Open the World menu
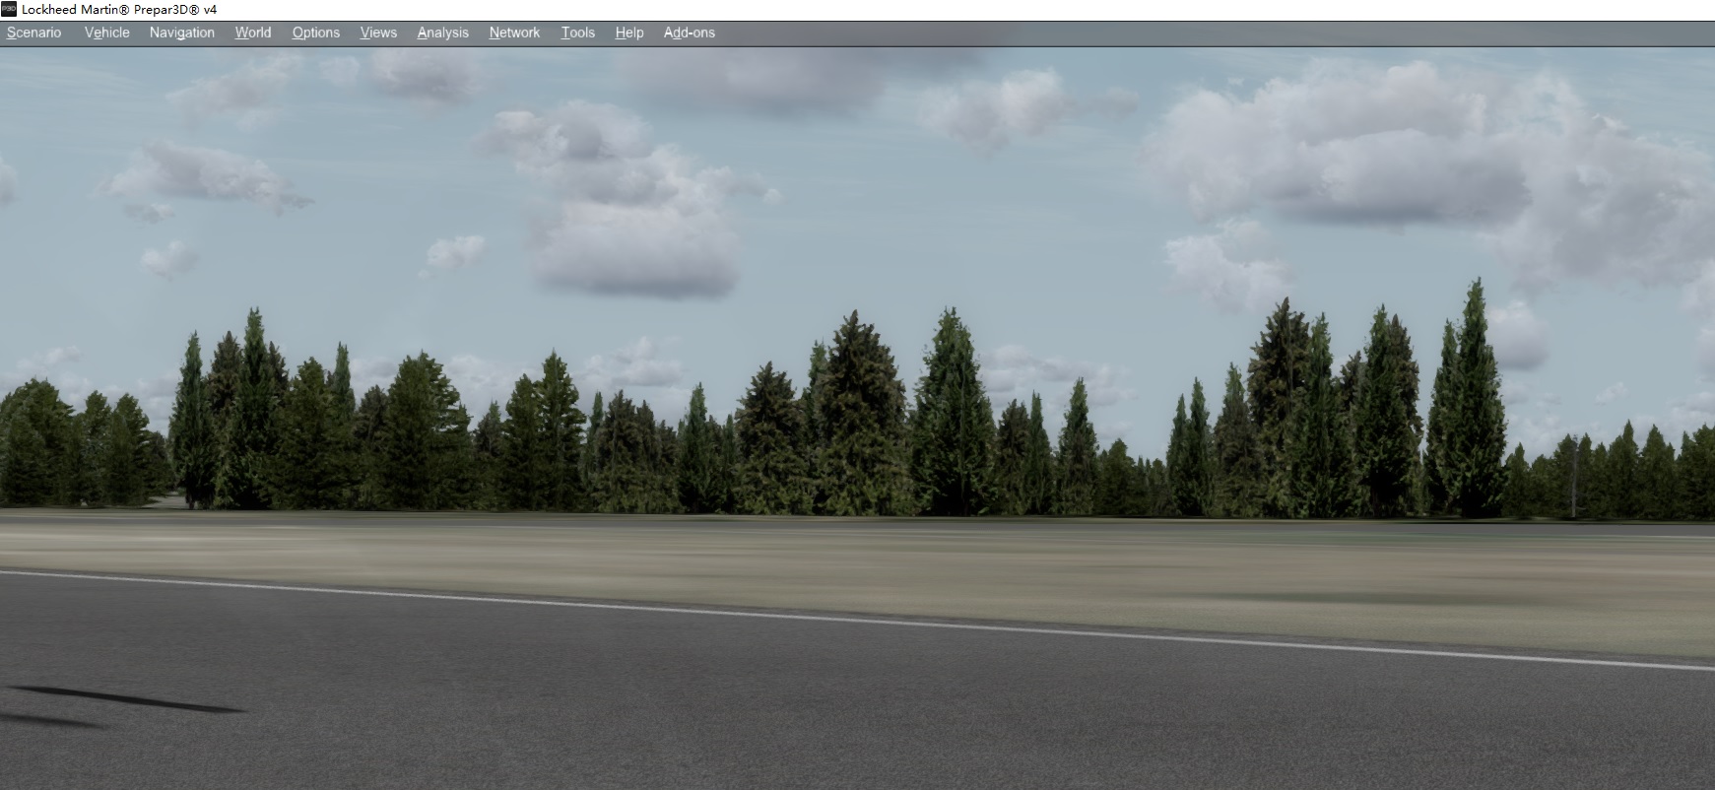This screenshot has width=1715, height=790. 253,33
